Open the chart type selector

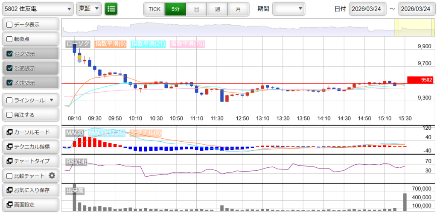30,161
